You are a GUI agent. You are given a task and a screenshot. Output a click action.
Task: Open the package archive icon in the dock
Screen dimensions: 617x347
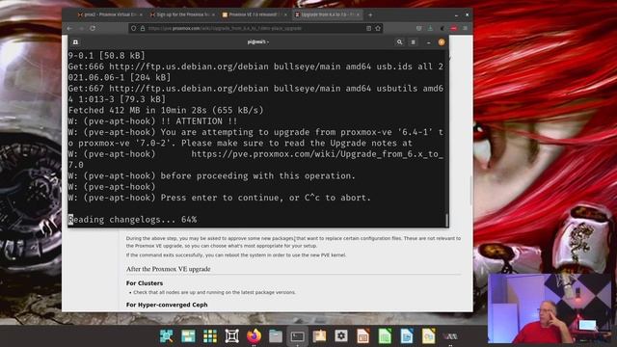[319, 336]
